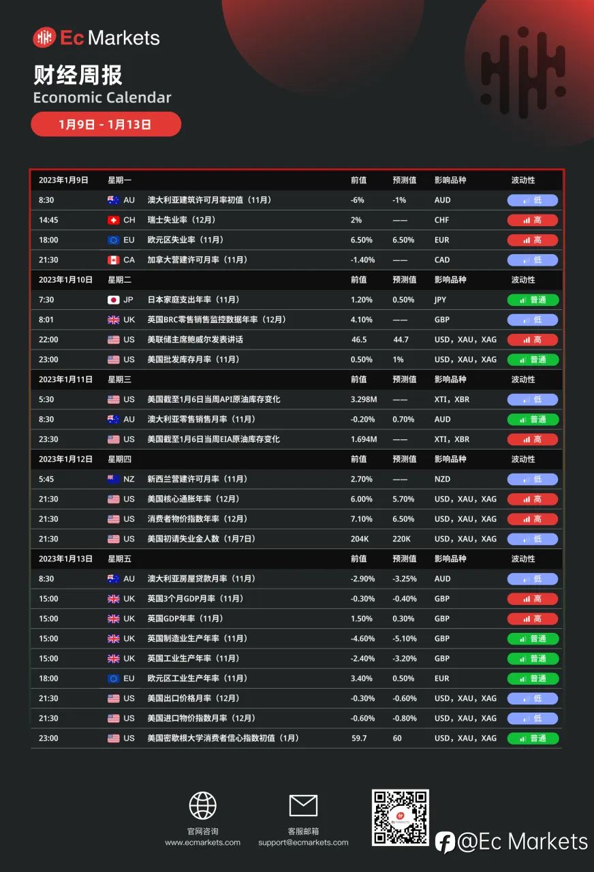Click the 普通 badge in 美国密歇根大学消费者信心指数 row
Image resolution: width=594 pixels, height=872 pixels.
tap(533, 738)
